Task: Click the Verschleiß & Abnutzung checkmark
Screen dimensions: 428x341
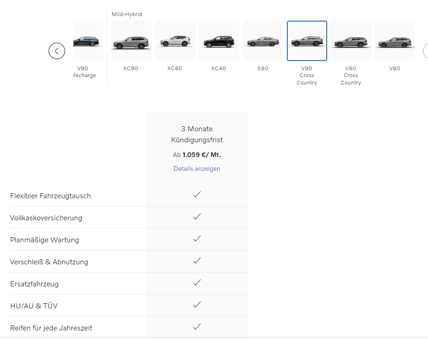Action: click(x=197, y=261)
